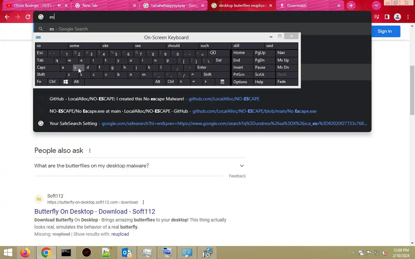Viewport: 415px width, 259px height.
Task: Open People also ask more options dots
Action: pyautogui.click(x=90, y=151)
